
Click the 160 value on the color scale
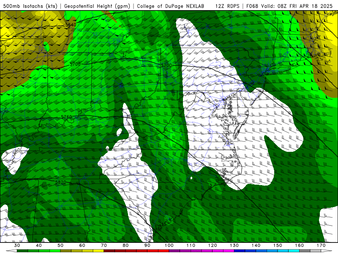click(x=300, y=245)
